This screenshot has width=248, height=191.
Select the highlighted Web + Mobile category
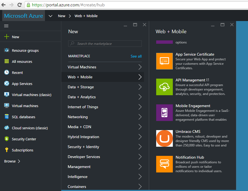coord(103,77)
